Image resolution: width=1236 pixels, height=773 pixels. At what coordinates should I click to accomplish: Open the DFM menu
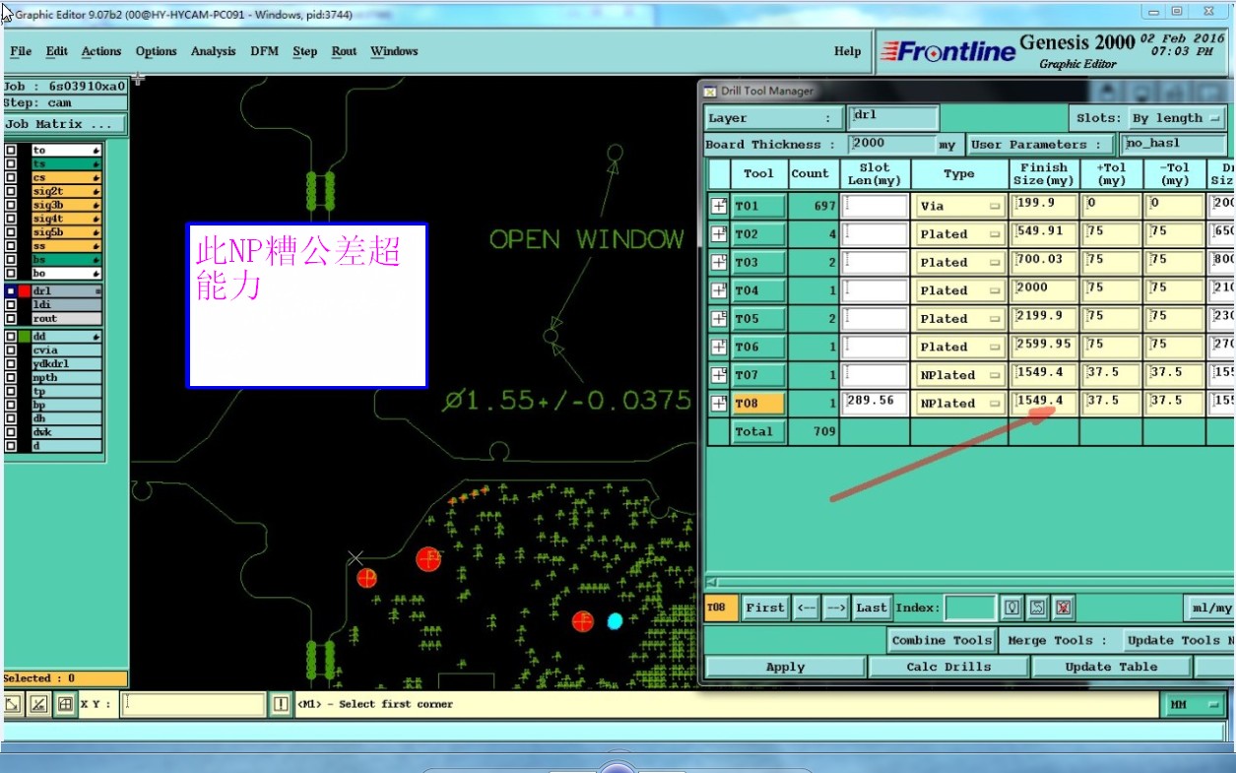(265, 51)
